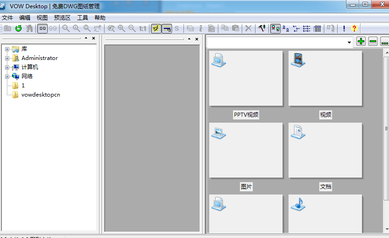Toggle the yellow running-figure fast preview button

[156, 28]
